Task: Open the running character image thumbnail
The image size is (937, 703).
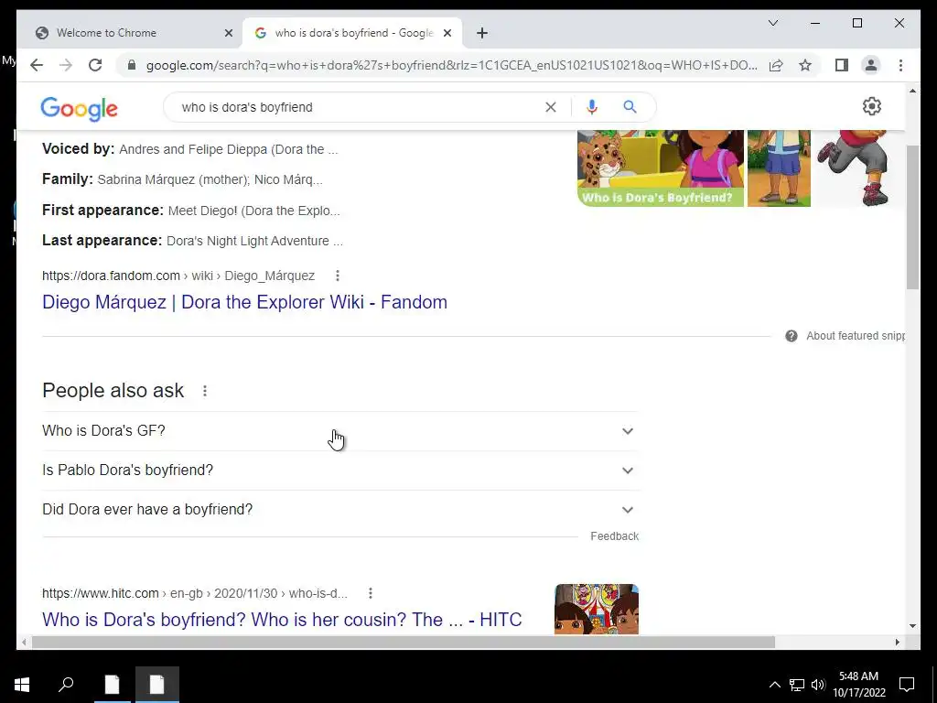Action: (855, 168)
